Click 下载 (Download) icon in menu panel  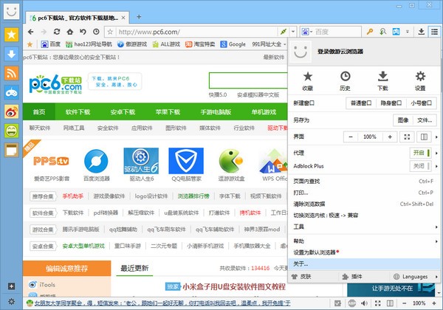pos(382,80)
